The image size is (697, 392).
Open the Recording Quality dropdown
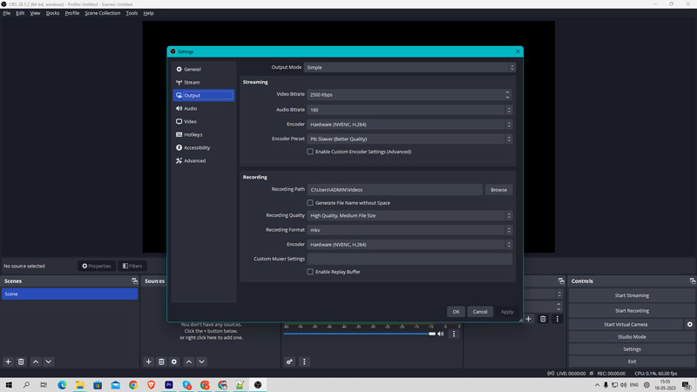[409, 215]
